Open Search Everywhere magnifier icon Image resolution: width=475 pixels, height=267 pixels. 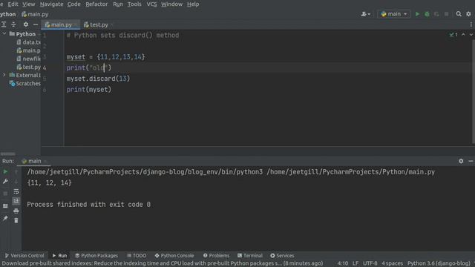pyautogui.click(x=459, y=14)
